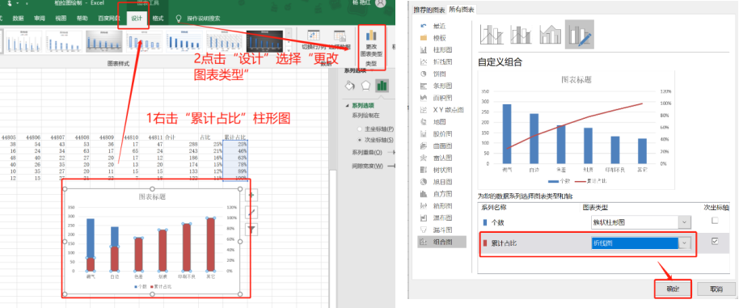Open the 设计 (Design) ribbon tab
This screenshot has height=308, width=739.
[x=137, y=19]
